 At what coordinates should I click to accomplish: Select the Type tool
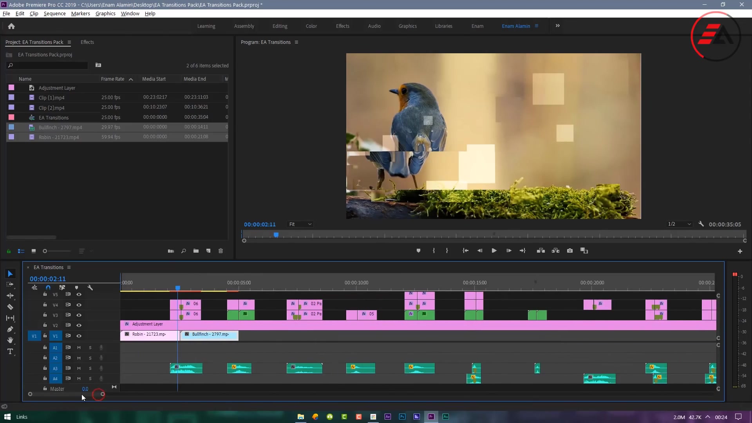pyautogui.click(x=10, y=351)
